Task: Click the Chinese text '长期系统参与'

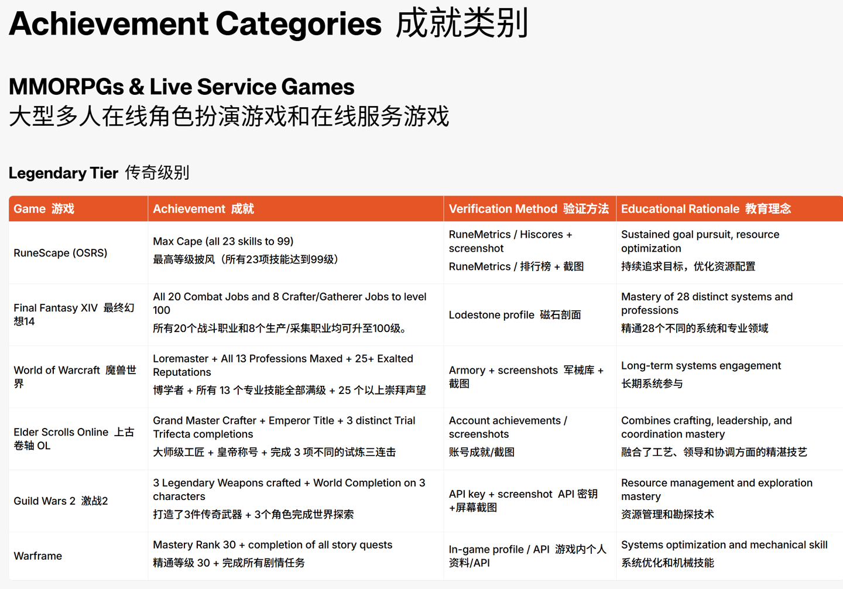Action: [652, 383]
